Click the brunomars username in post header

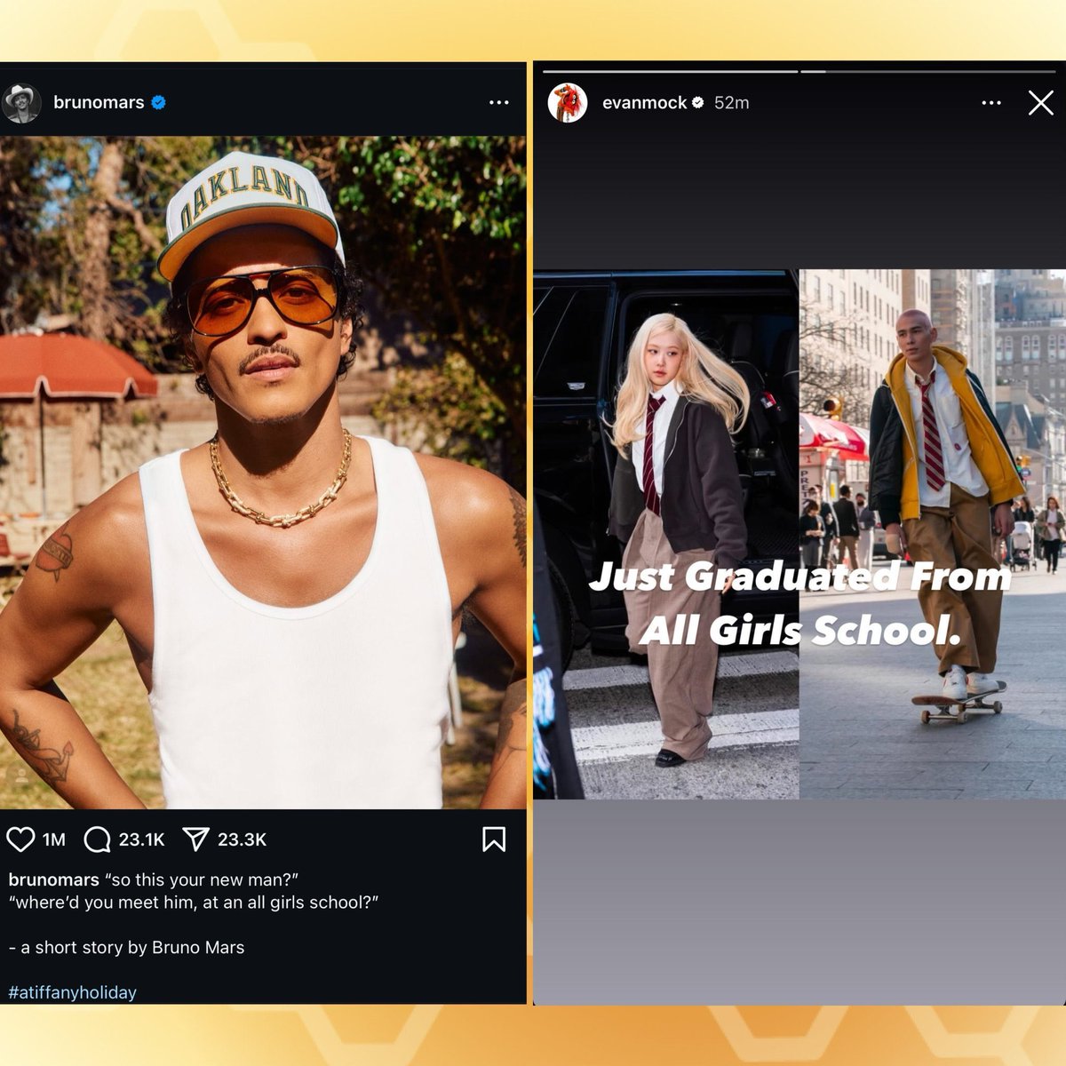[99, 102]
